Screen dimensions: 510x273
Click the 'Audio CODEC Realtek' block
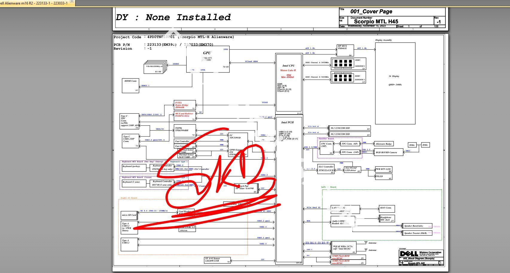[x=343, y=222]
